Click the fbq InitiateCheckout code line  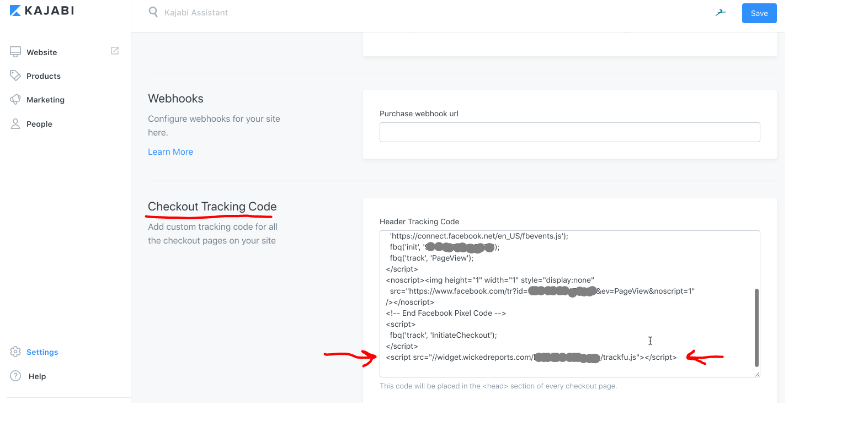[x=443, y=335]
